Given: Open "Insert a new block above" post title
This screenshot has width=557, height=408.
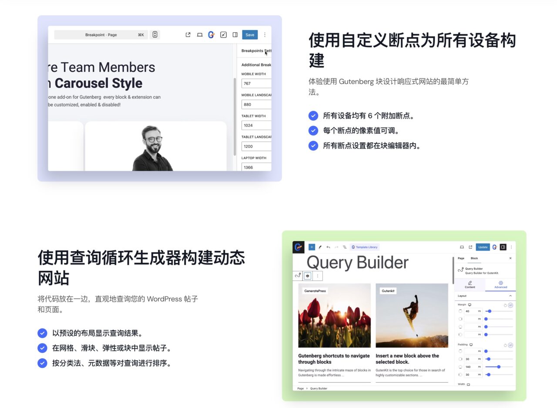Looking at the screenshot, I should [x=407, y=359].
